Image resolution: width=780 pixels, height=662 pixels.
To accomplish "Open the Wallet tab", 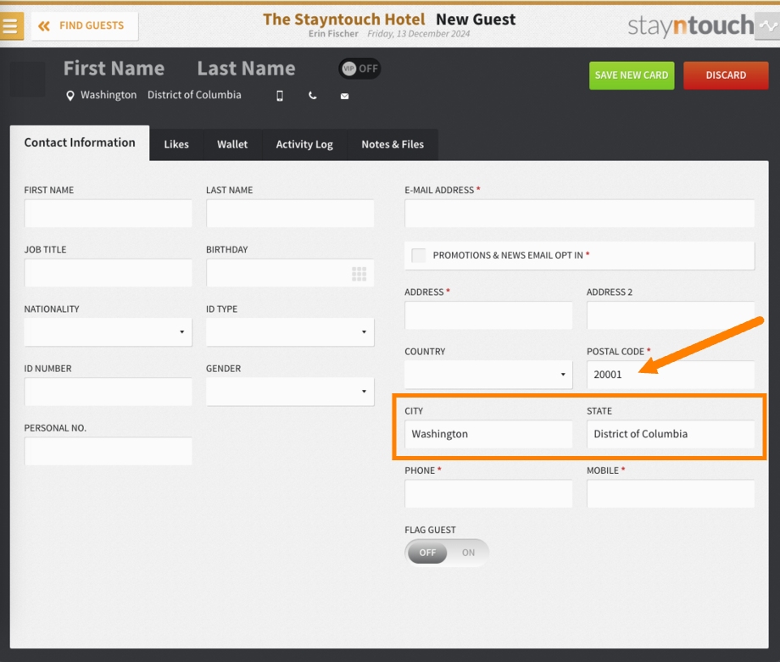I will point(232,145).
